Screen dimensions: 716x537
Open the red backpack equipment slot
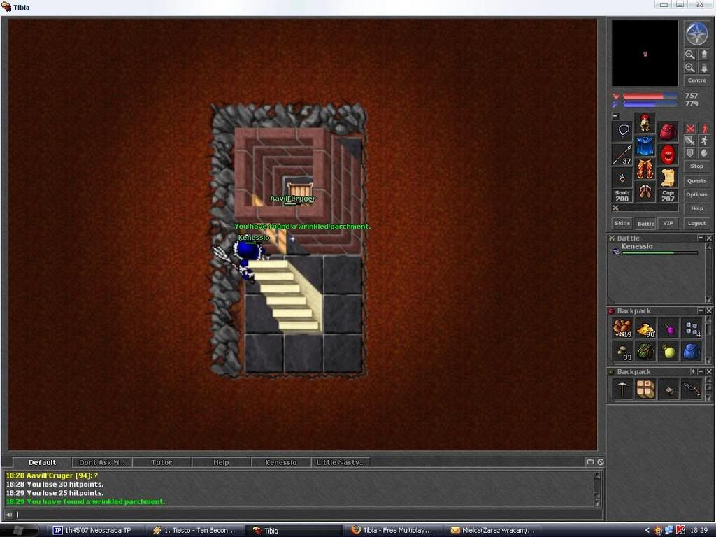668,131
